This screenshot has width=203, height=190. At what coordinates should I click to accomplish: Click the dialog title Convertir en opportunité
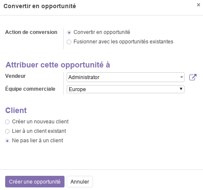(x=40, y=6)
